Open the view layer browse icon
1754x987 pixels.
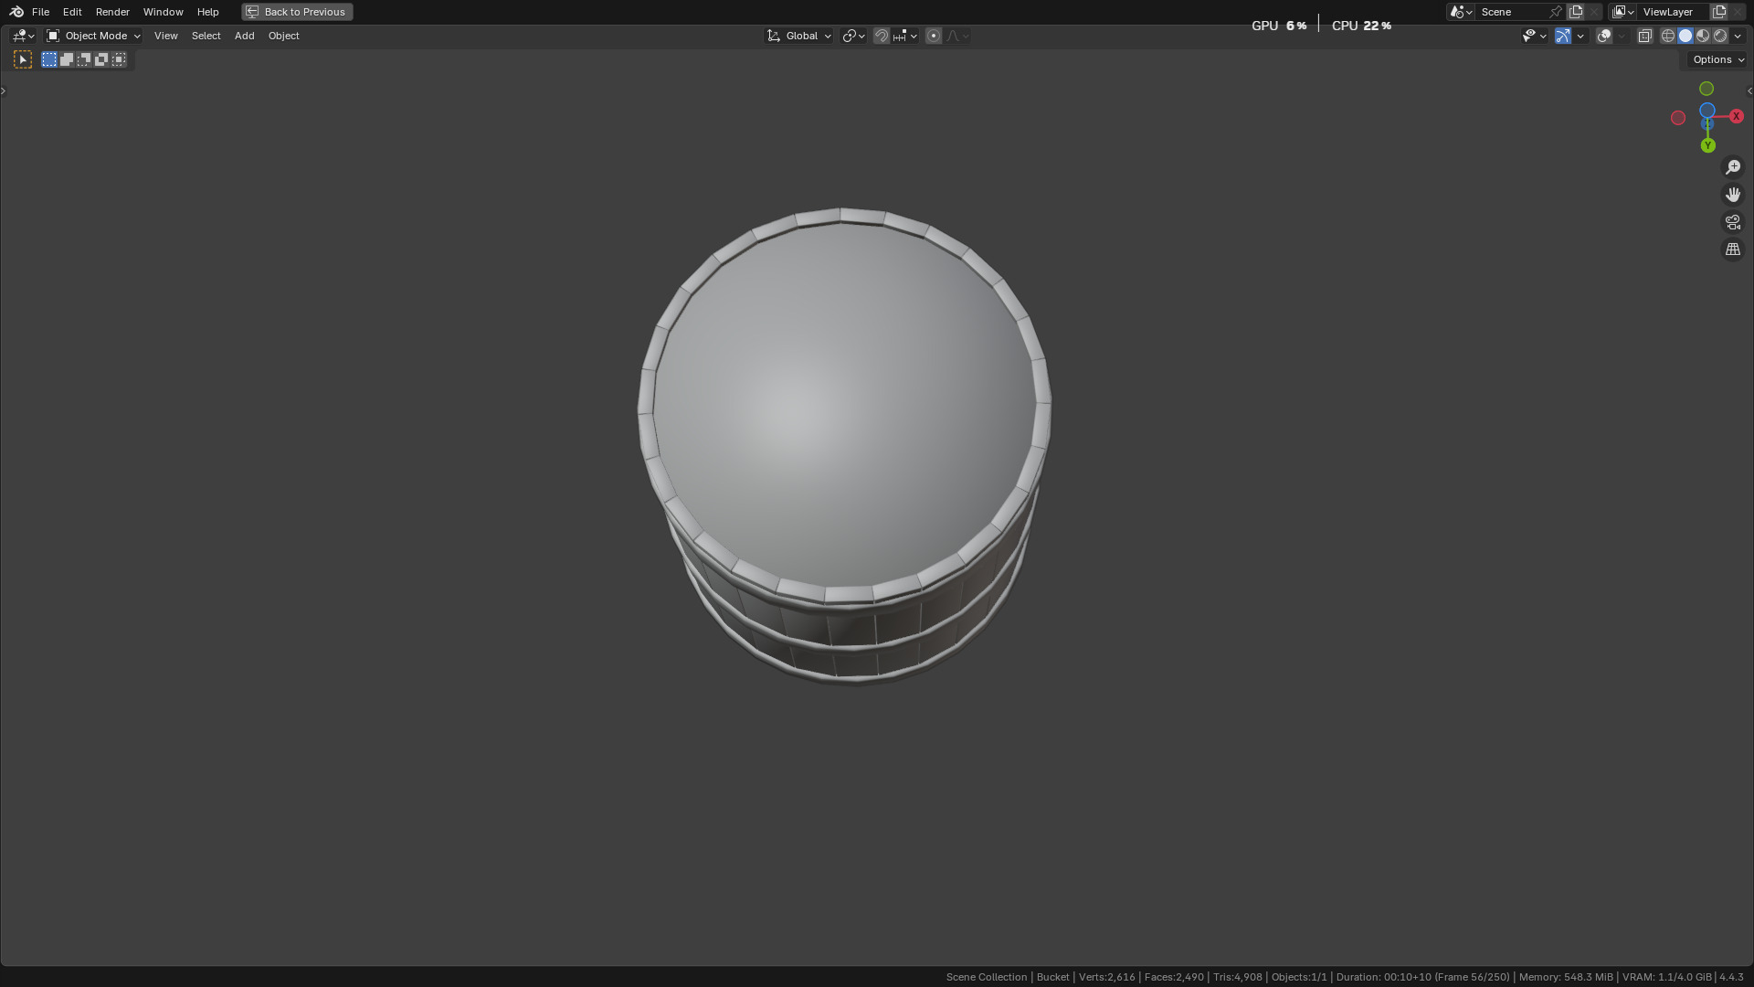coord(1623,12)
